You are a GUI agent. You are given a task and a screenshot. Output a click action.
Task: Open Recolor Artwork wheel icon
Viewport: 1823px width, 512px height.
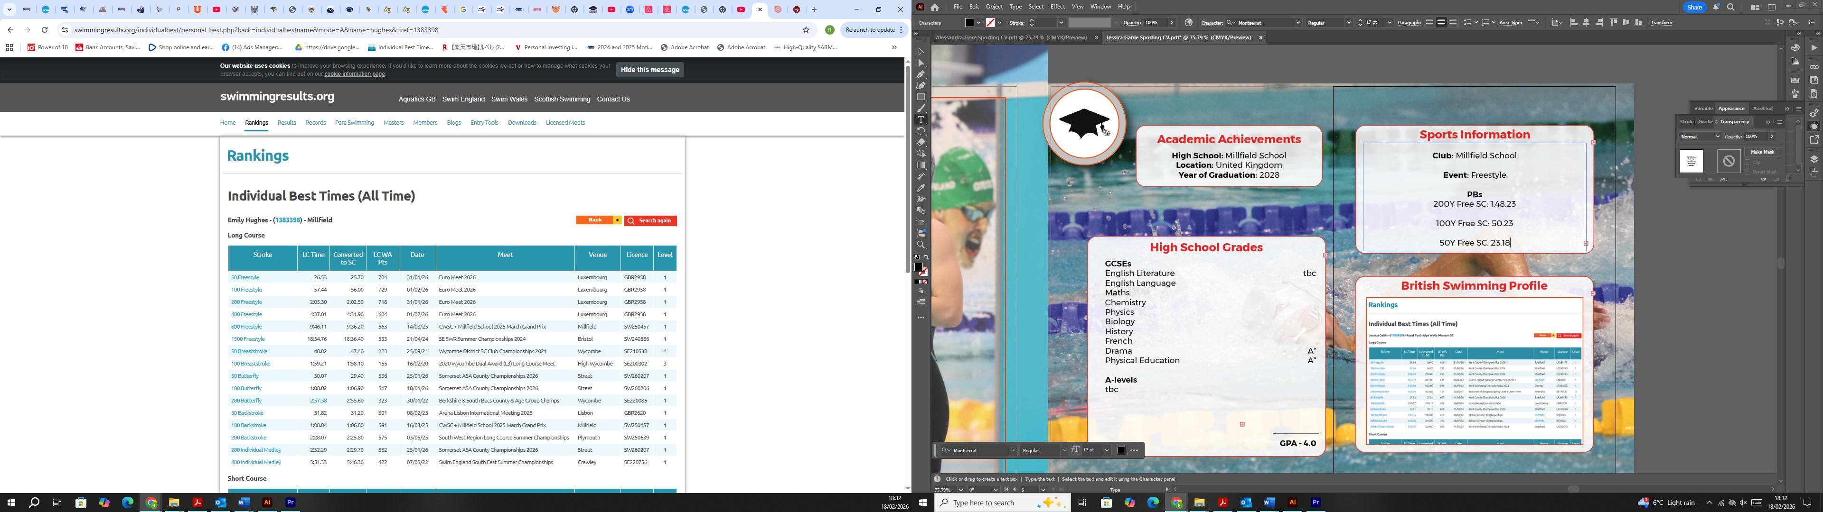[1189, 23]
